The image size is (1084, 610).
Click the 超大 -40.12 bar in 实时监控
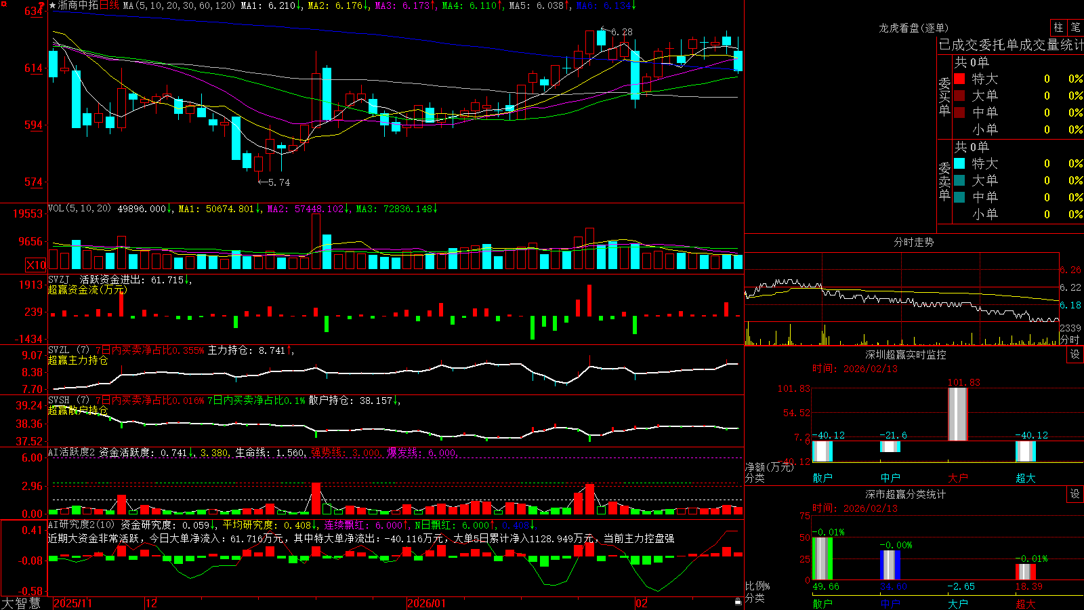(x=1025, y=451)
